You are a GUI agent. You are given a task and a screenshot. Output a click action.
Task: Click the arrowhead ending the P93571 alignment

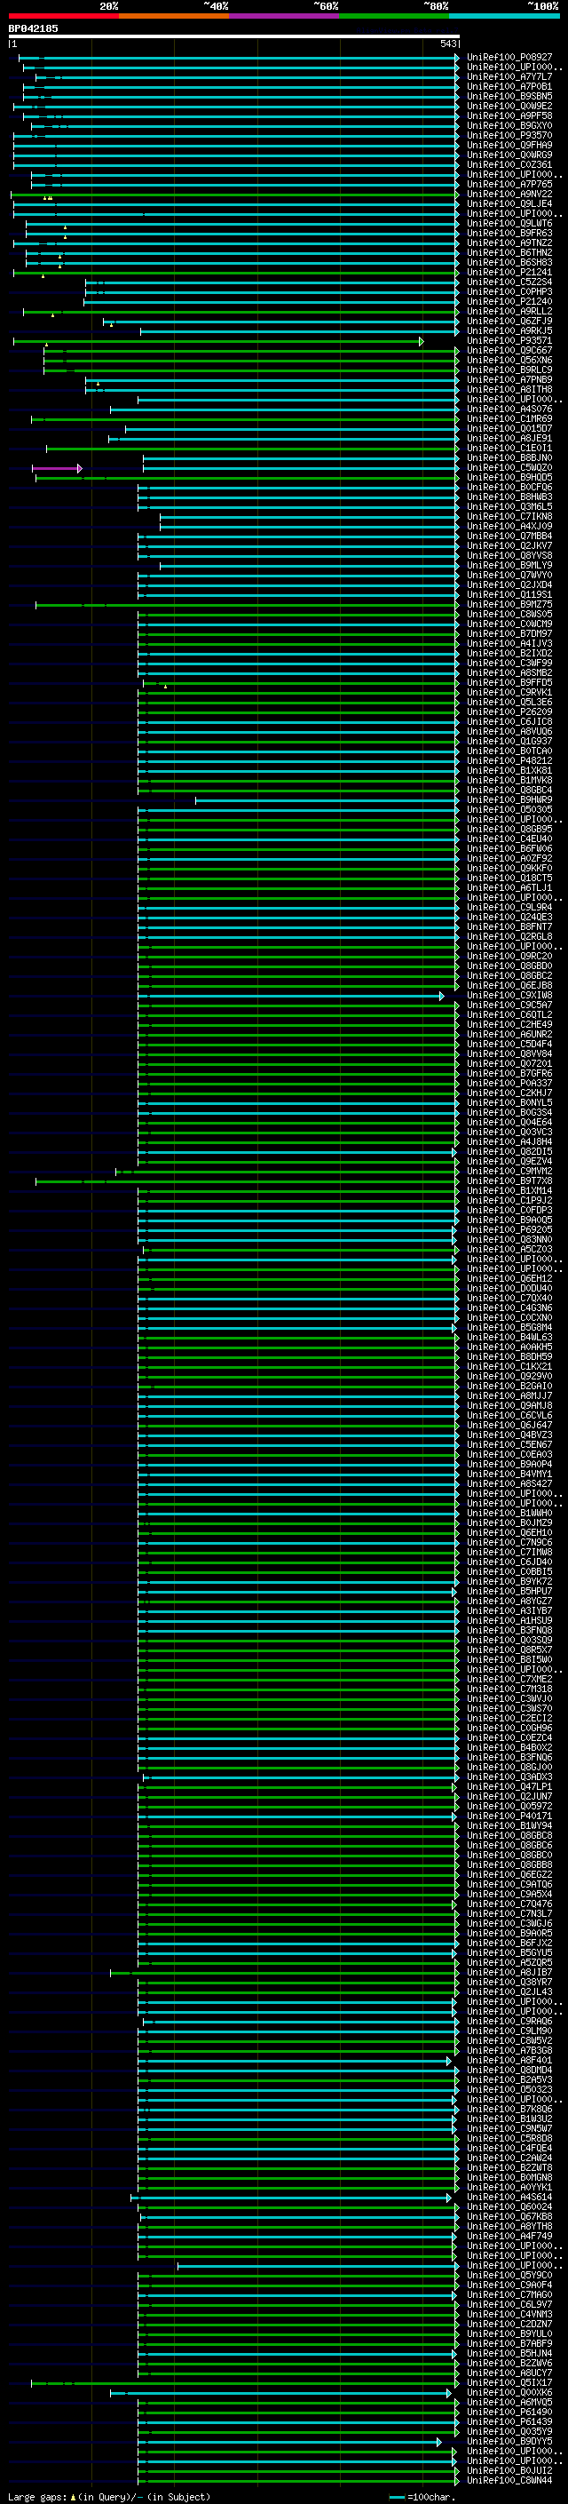pyautogui.click(x=422, y=341)
